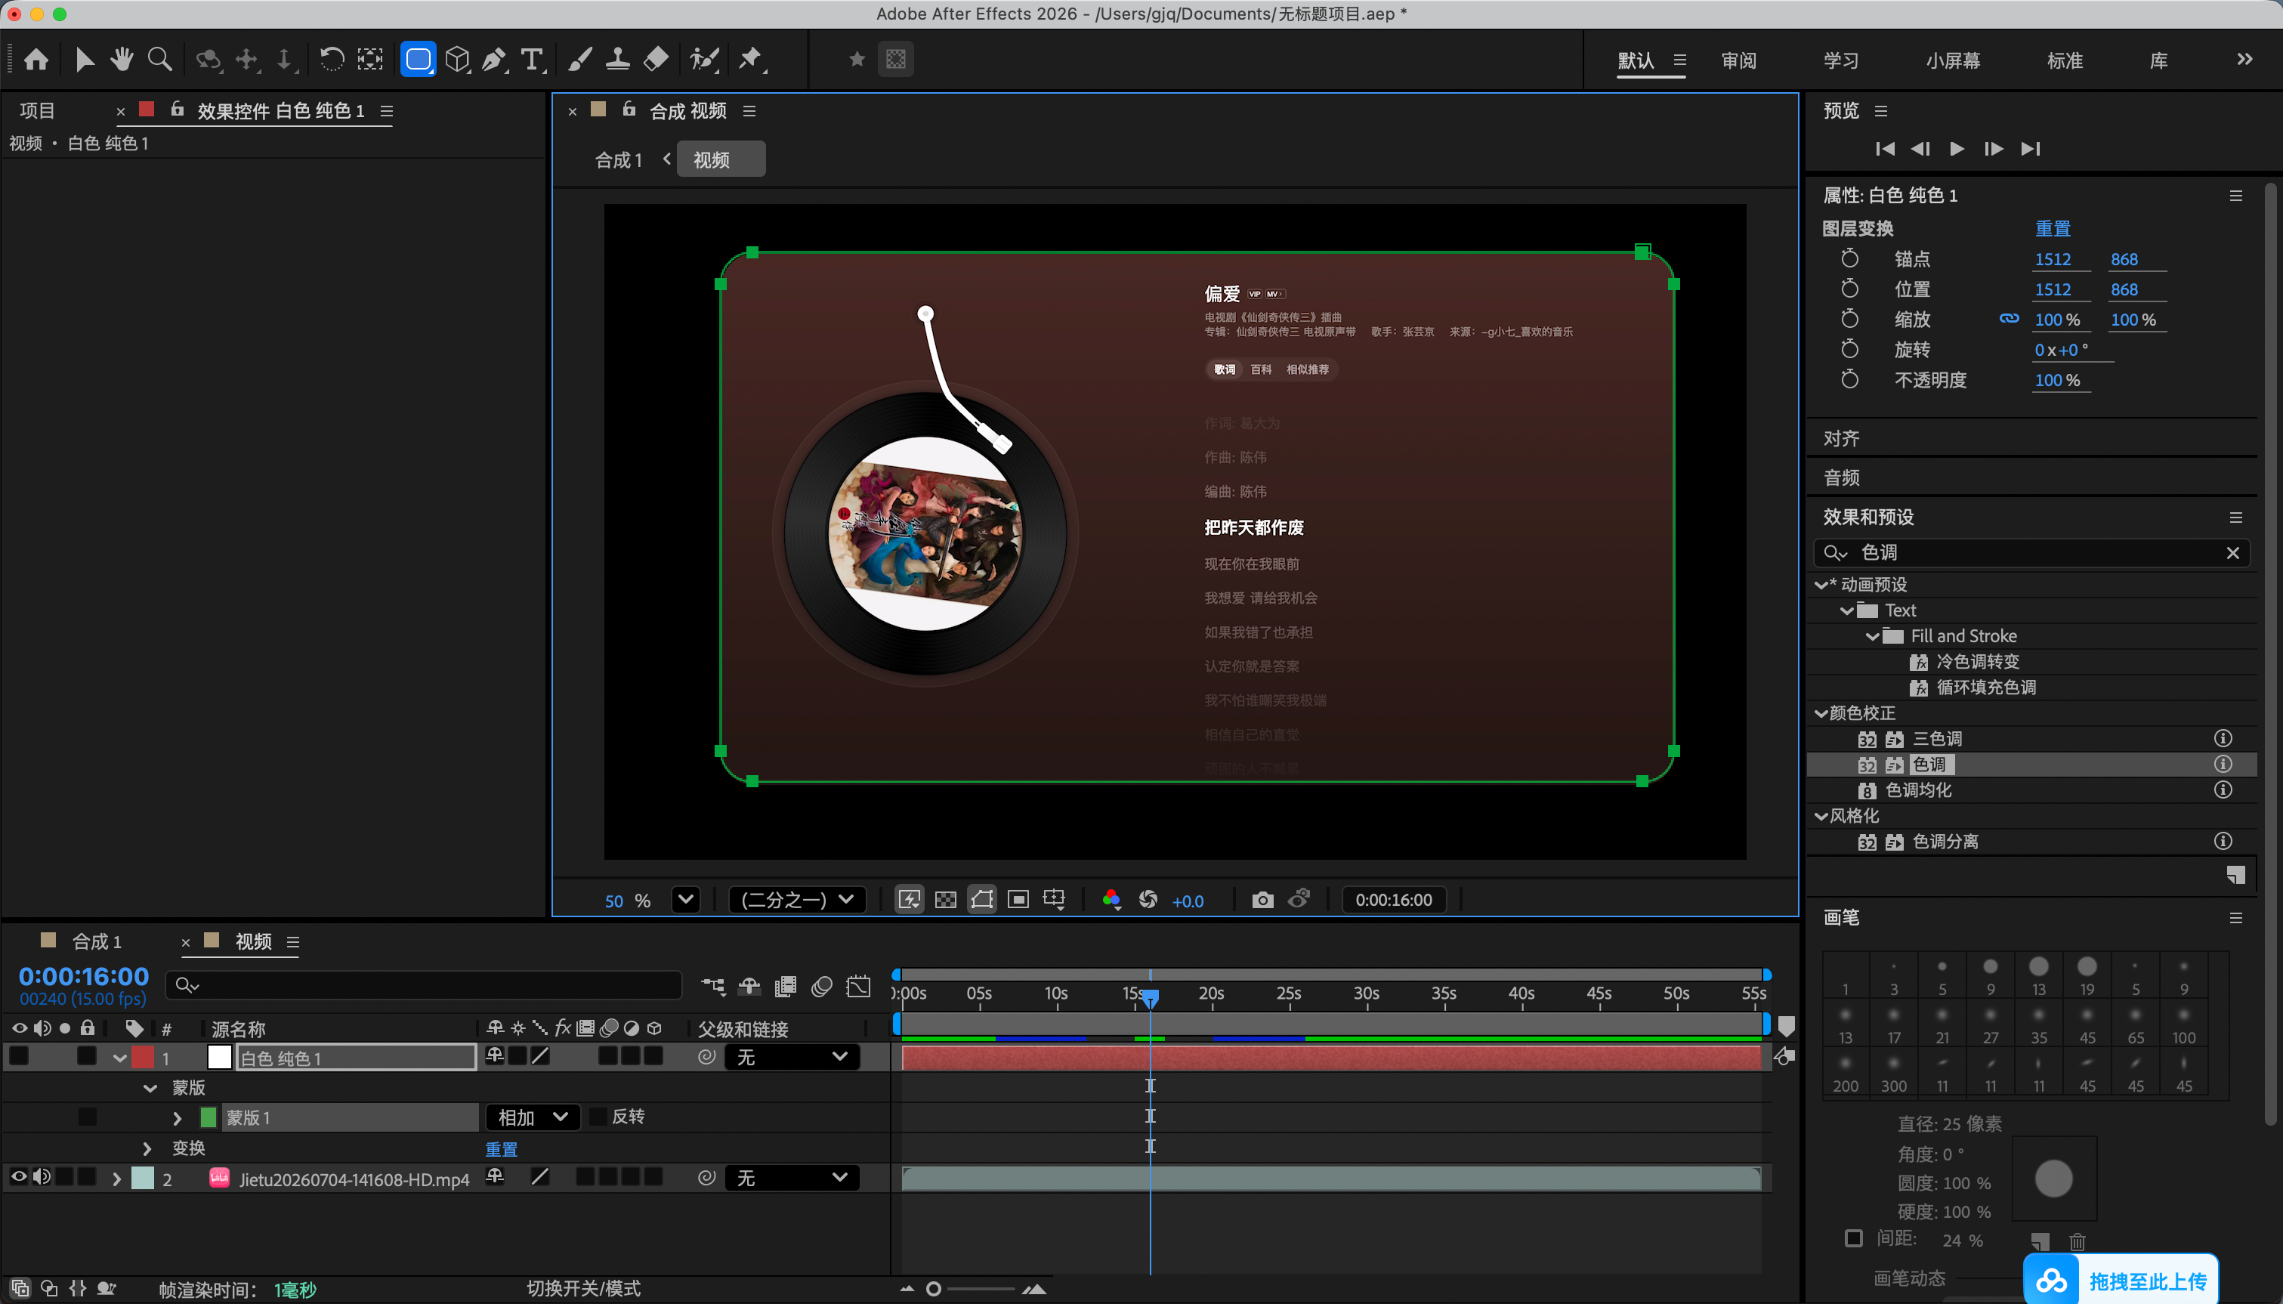Select the Zoom magnifier tool
The width and height of the screenshot is (2283, 1304).
point(160,60)
